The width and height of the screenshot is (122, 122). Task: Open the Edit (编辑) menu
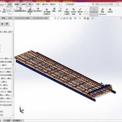(x=17, y=4)
